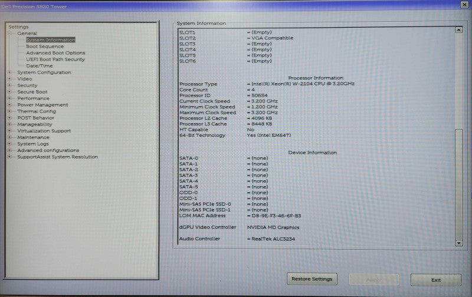Image resolution: width=472 pixels, height=297 pixels.
Task: Click the LOM MAC Address value
Action: [x=276, y=216]
